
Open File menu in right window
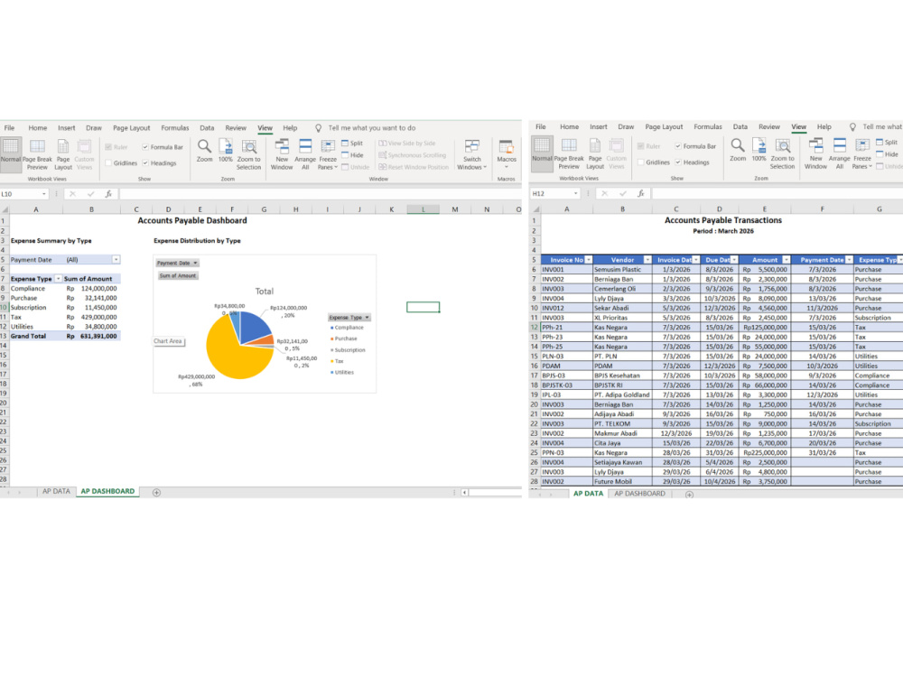541,126
